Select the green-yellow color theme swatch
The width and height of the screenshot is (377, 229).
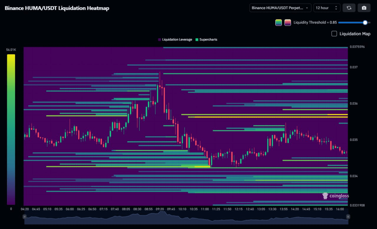coord(279,22)
